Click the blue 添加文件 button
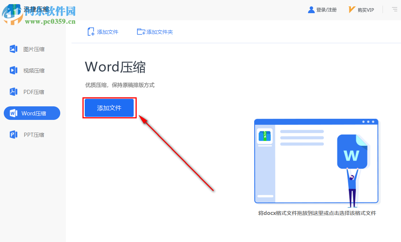Image resolution: width=401 pixels, height=242 pixels. (x=109, y=107)
